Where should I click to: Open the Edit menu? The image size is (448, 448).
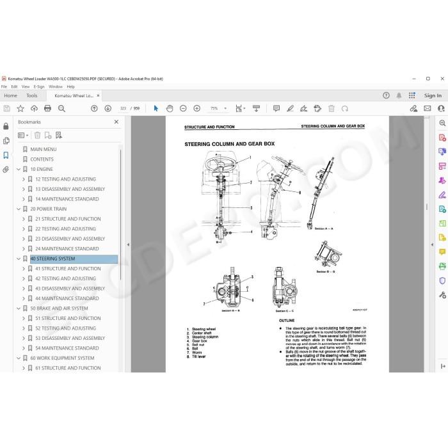pyautogui.click(x=14, y=86)
